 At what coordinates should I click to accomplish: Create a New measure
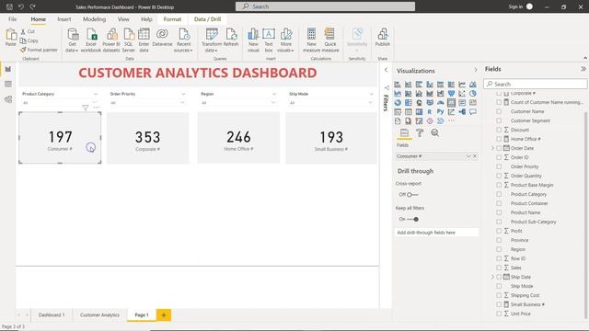pos(311,35)
